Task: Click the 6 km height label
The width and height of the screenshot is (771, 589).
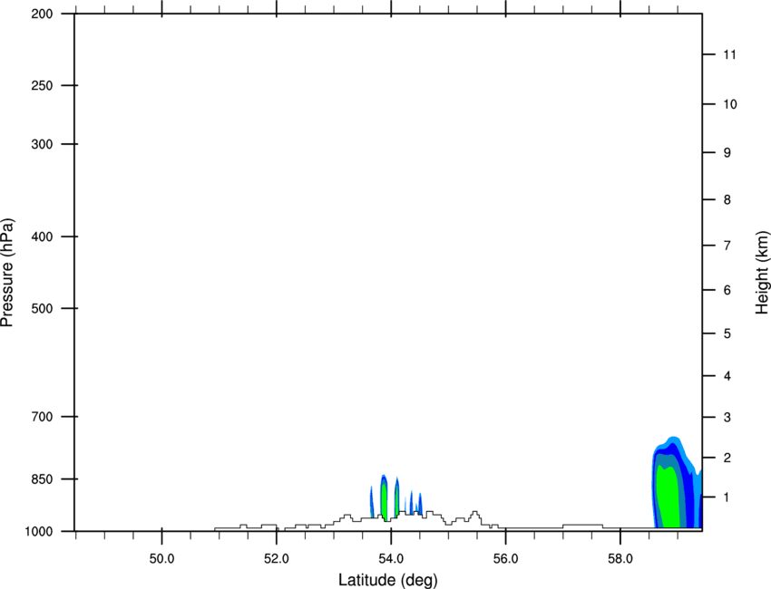Action: [x=727, y=290]
